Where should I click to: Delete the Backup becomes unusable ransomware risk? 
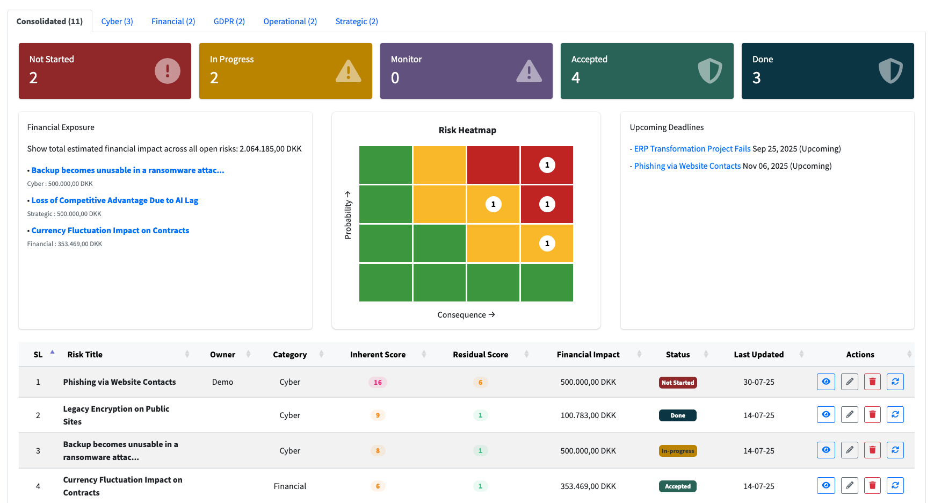(x=872, y=450)
